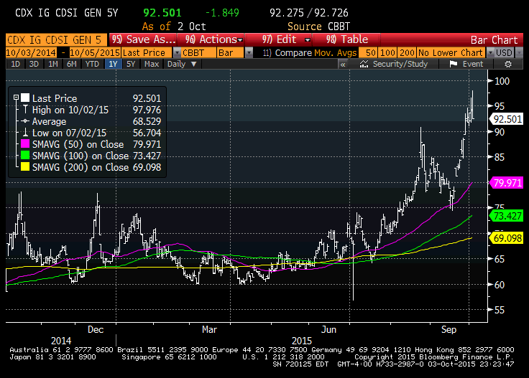Collapse panel with double-left-arrow icon
This screenshot has width=529, height=378.
343,65
